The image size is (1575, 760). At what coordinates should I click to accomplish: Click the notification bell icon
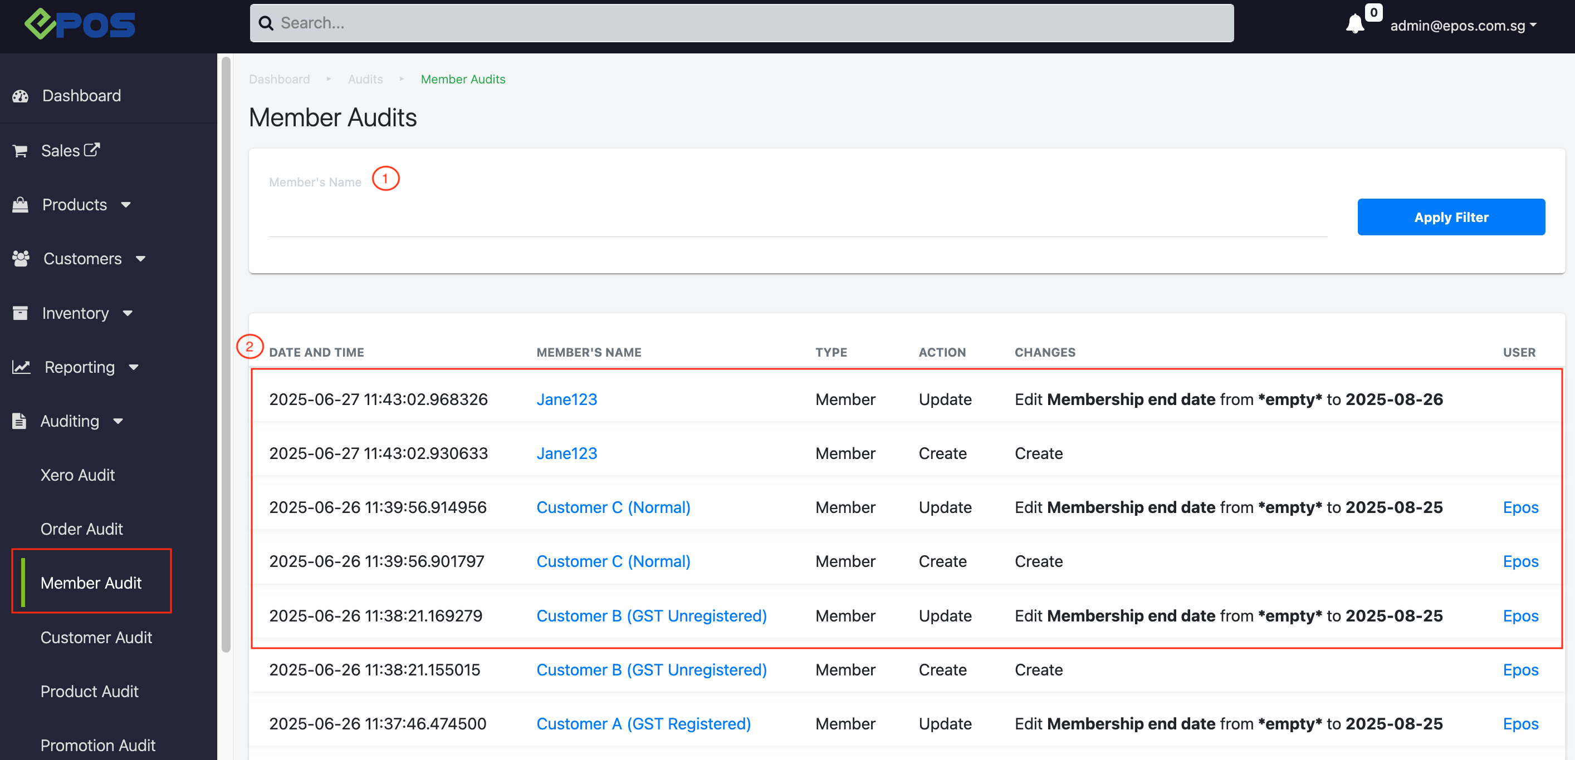(1355, 24)
